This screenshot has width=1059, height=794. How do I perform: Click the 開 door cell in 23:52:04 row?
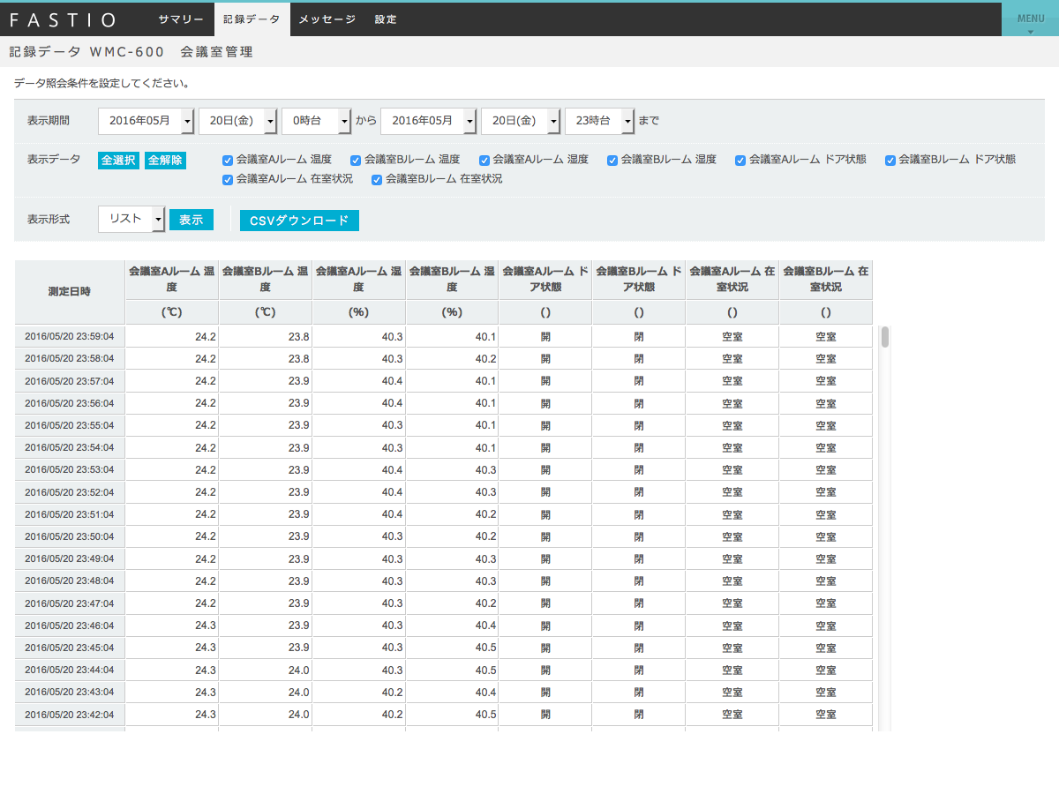pos(546,492)
